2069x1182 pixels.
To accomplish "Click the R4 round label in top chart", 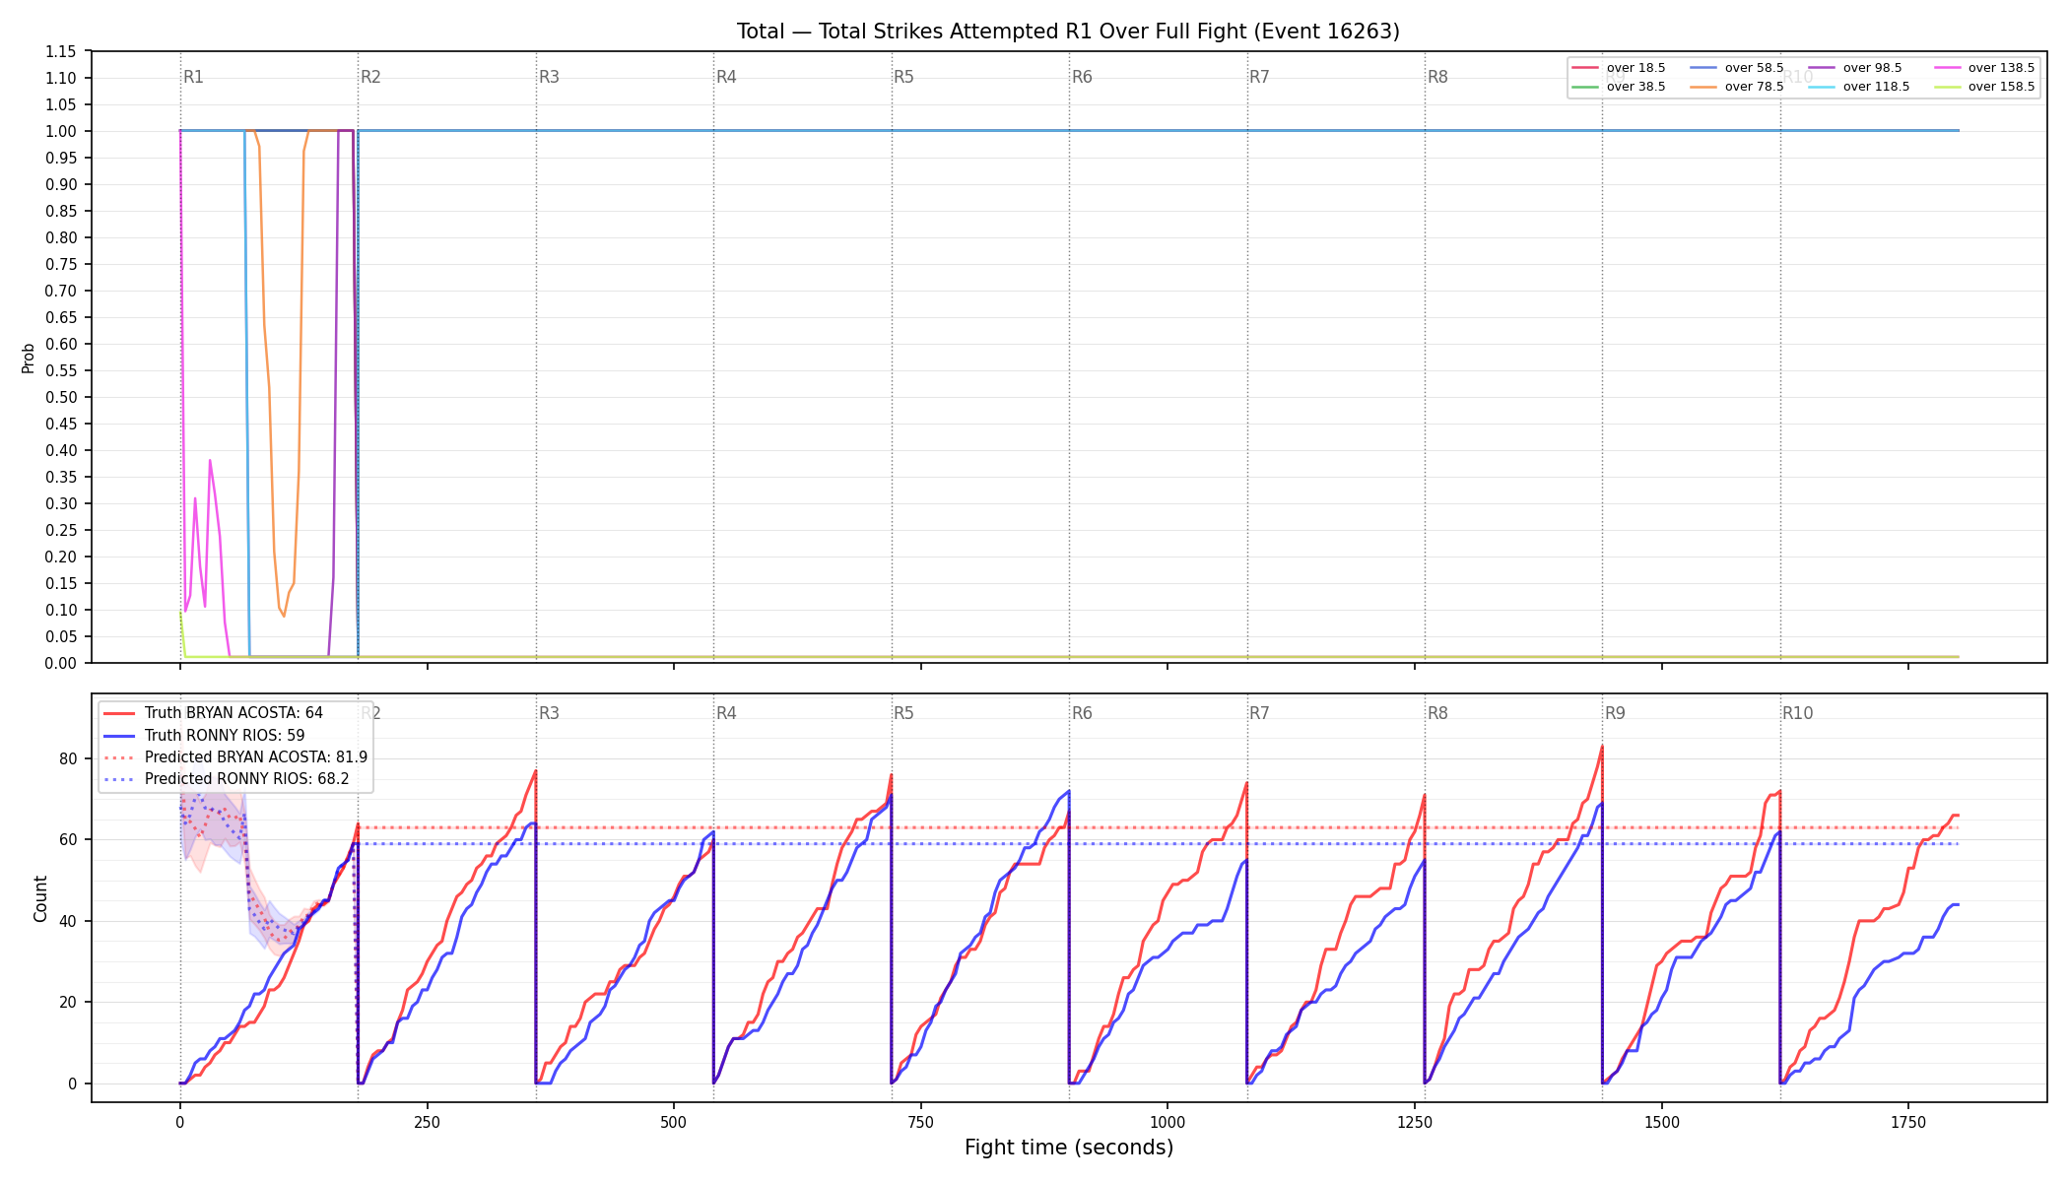I will click(726, 77).
